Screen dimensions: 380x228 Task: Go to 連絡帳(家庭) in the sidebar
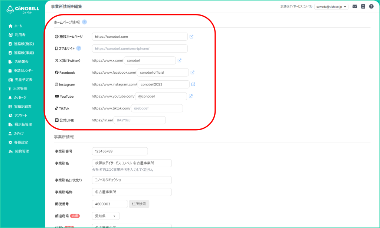coord(21,53)
